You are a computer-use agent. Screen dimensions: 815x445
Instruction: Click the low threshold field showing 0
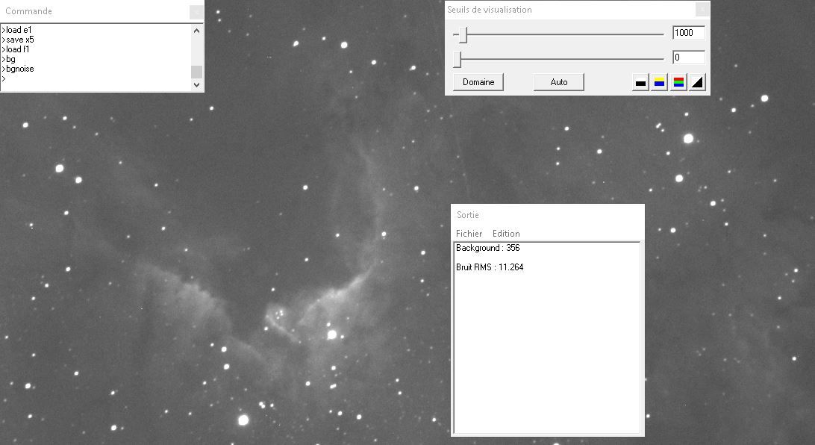click(688, 57)
